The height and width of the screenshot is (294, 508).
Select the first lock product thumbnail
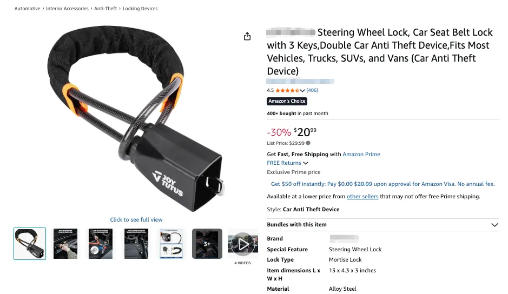click(x=30, y=244)
